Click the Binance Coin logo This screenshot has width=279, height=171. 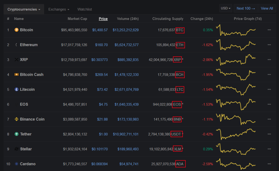16,119
